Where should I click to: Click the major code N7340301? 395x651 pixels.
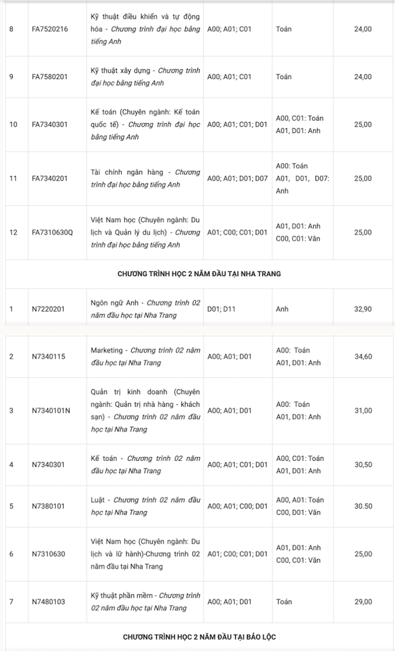coord(48,464)
